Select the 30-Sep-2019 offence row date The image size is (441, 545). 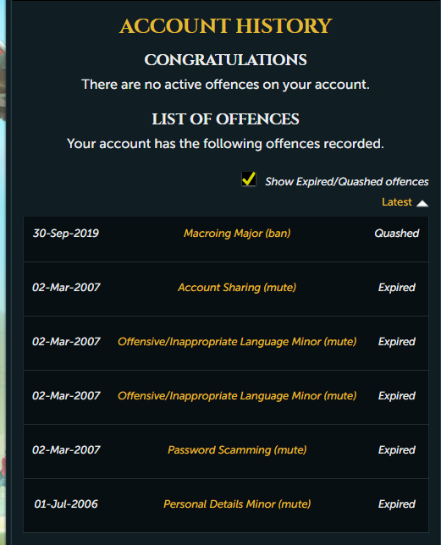click(x=66, y=234)
